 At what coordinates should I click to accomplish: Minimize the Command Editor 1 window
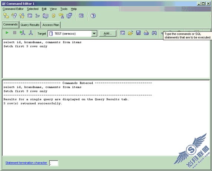(x=199, y=4)
